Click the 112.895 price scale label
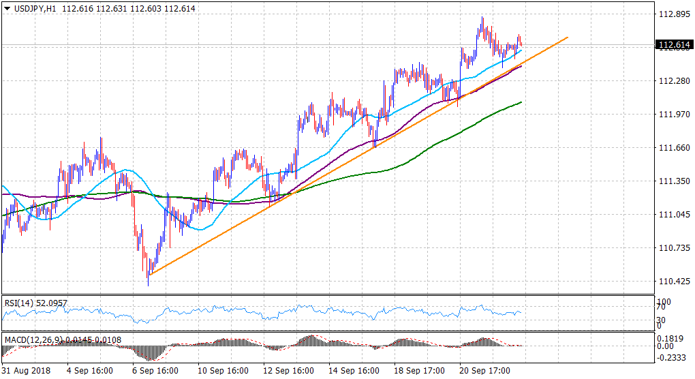Screen dimensions: 695x379 [x=672, y=14]
